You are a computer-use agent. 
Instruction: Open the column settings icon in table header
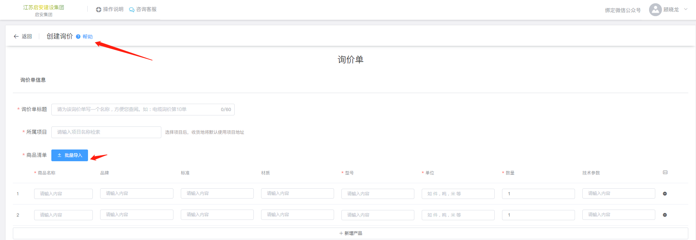(665, 173)
